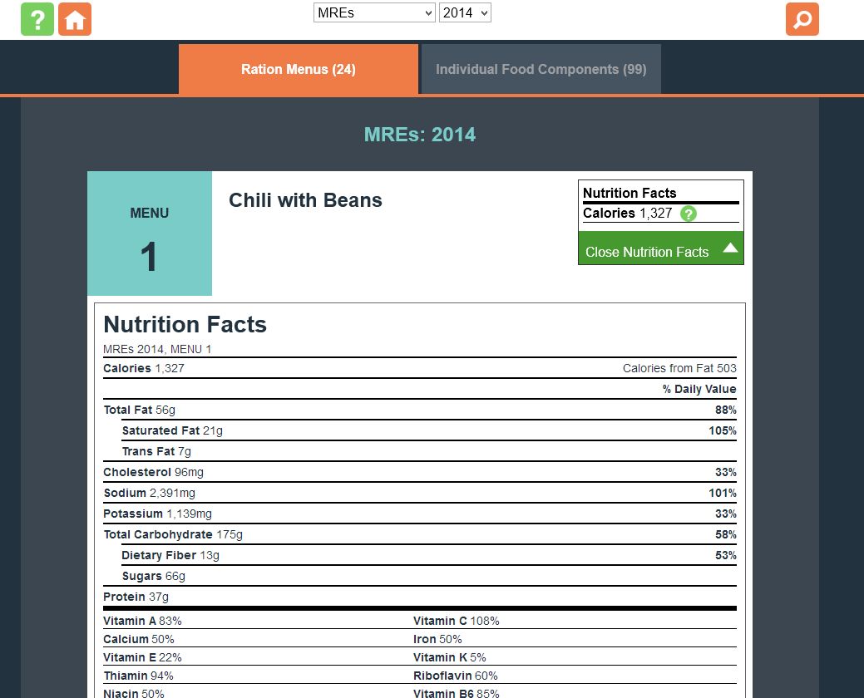This screenshot has width=864, height=698.
Task: Open the MREs ration type dropdown
Action: pyautogui.click(x=373, y=12)
